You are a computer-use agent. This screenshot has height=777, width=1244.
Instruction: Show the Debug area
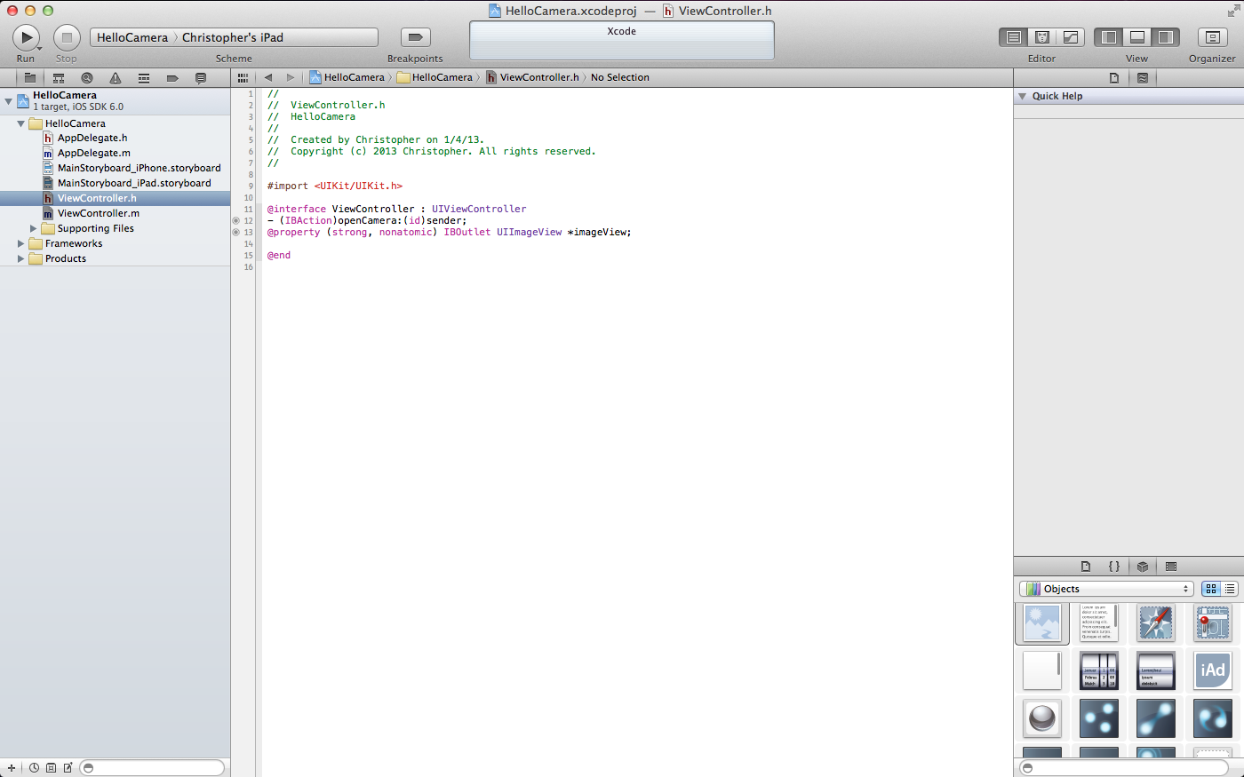[1137, 37]
